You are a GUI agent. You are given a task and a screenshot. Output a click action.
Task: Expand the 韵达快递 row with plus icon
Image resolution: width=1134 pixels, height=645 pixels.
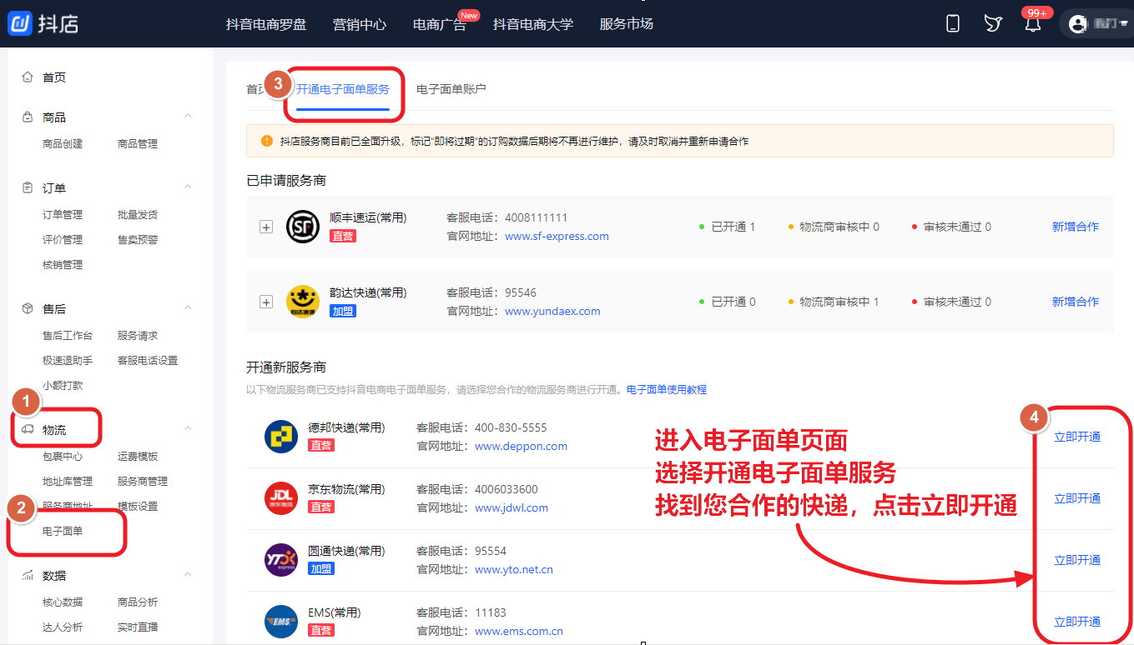(x=266, y=302)
